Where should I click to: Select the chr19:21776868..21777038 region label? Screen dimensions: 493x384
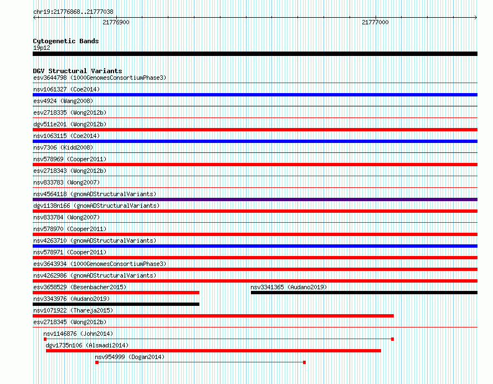(x=73, y=12)
